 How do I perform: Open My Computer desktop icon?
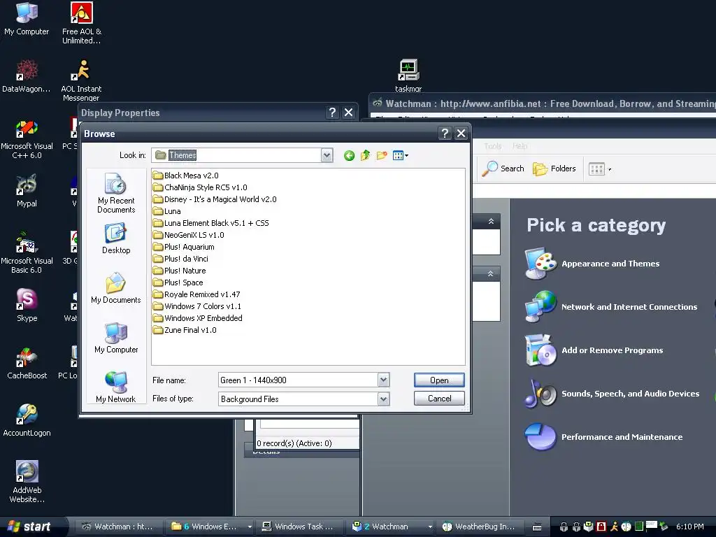(27, 19)
